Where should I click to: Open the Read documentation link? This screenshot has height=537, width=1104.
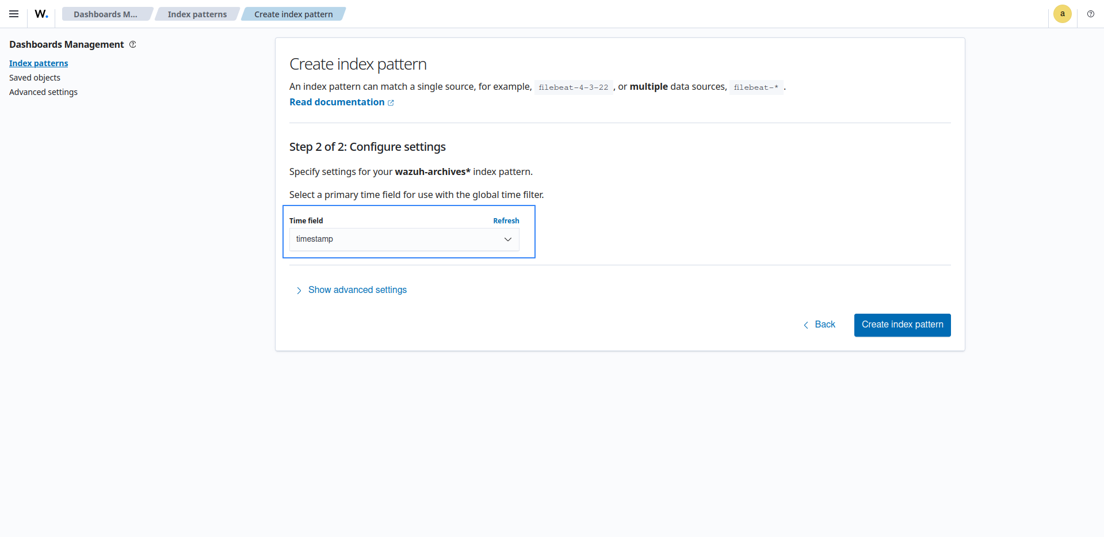pos(337,102)
